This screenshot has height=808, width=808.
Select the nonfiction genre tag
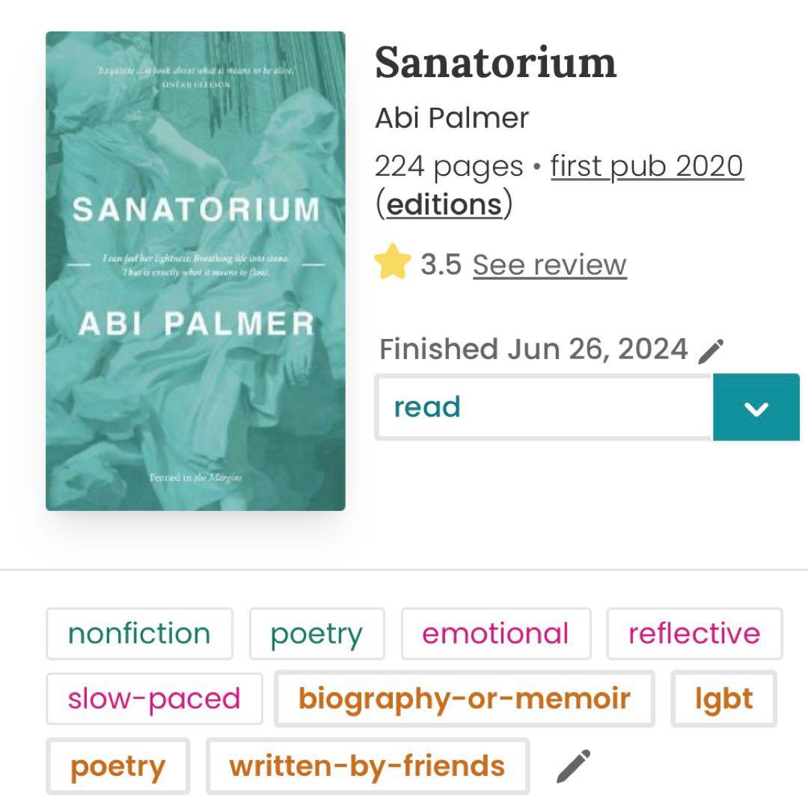click(139, 634)
